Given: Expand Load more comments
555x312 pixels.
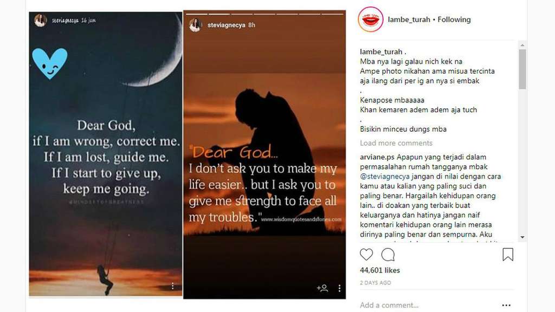Looking at the screenshot, I should coord(396,143).
